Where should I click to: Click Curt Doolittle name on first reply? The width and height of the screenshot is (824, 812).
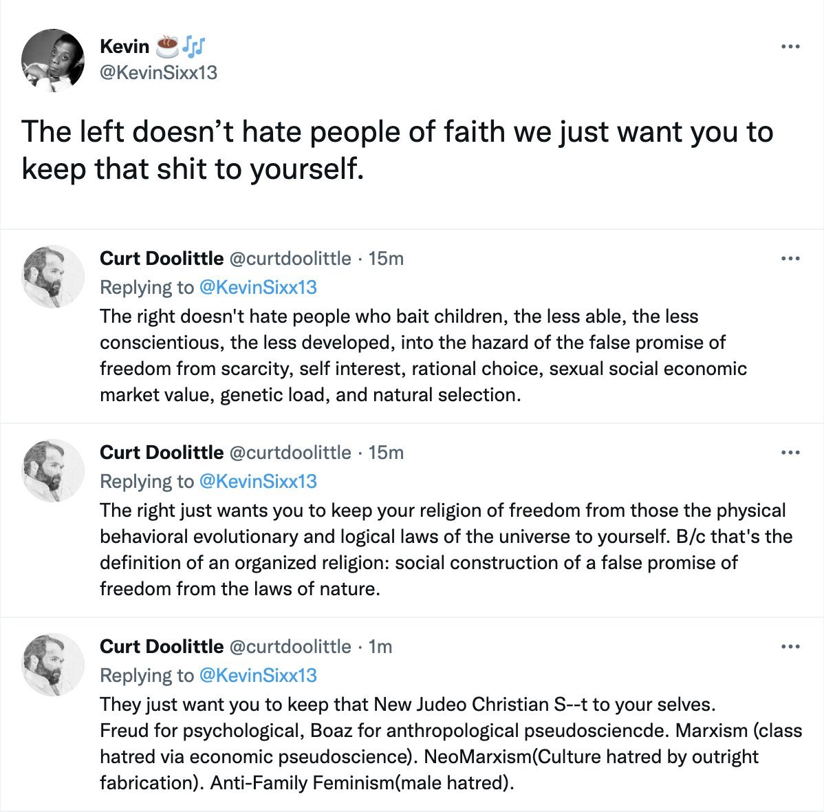click(x=162, y=259)
